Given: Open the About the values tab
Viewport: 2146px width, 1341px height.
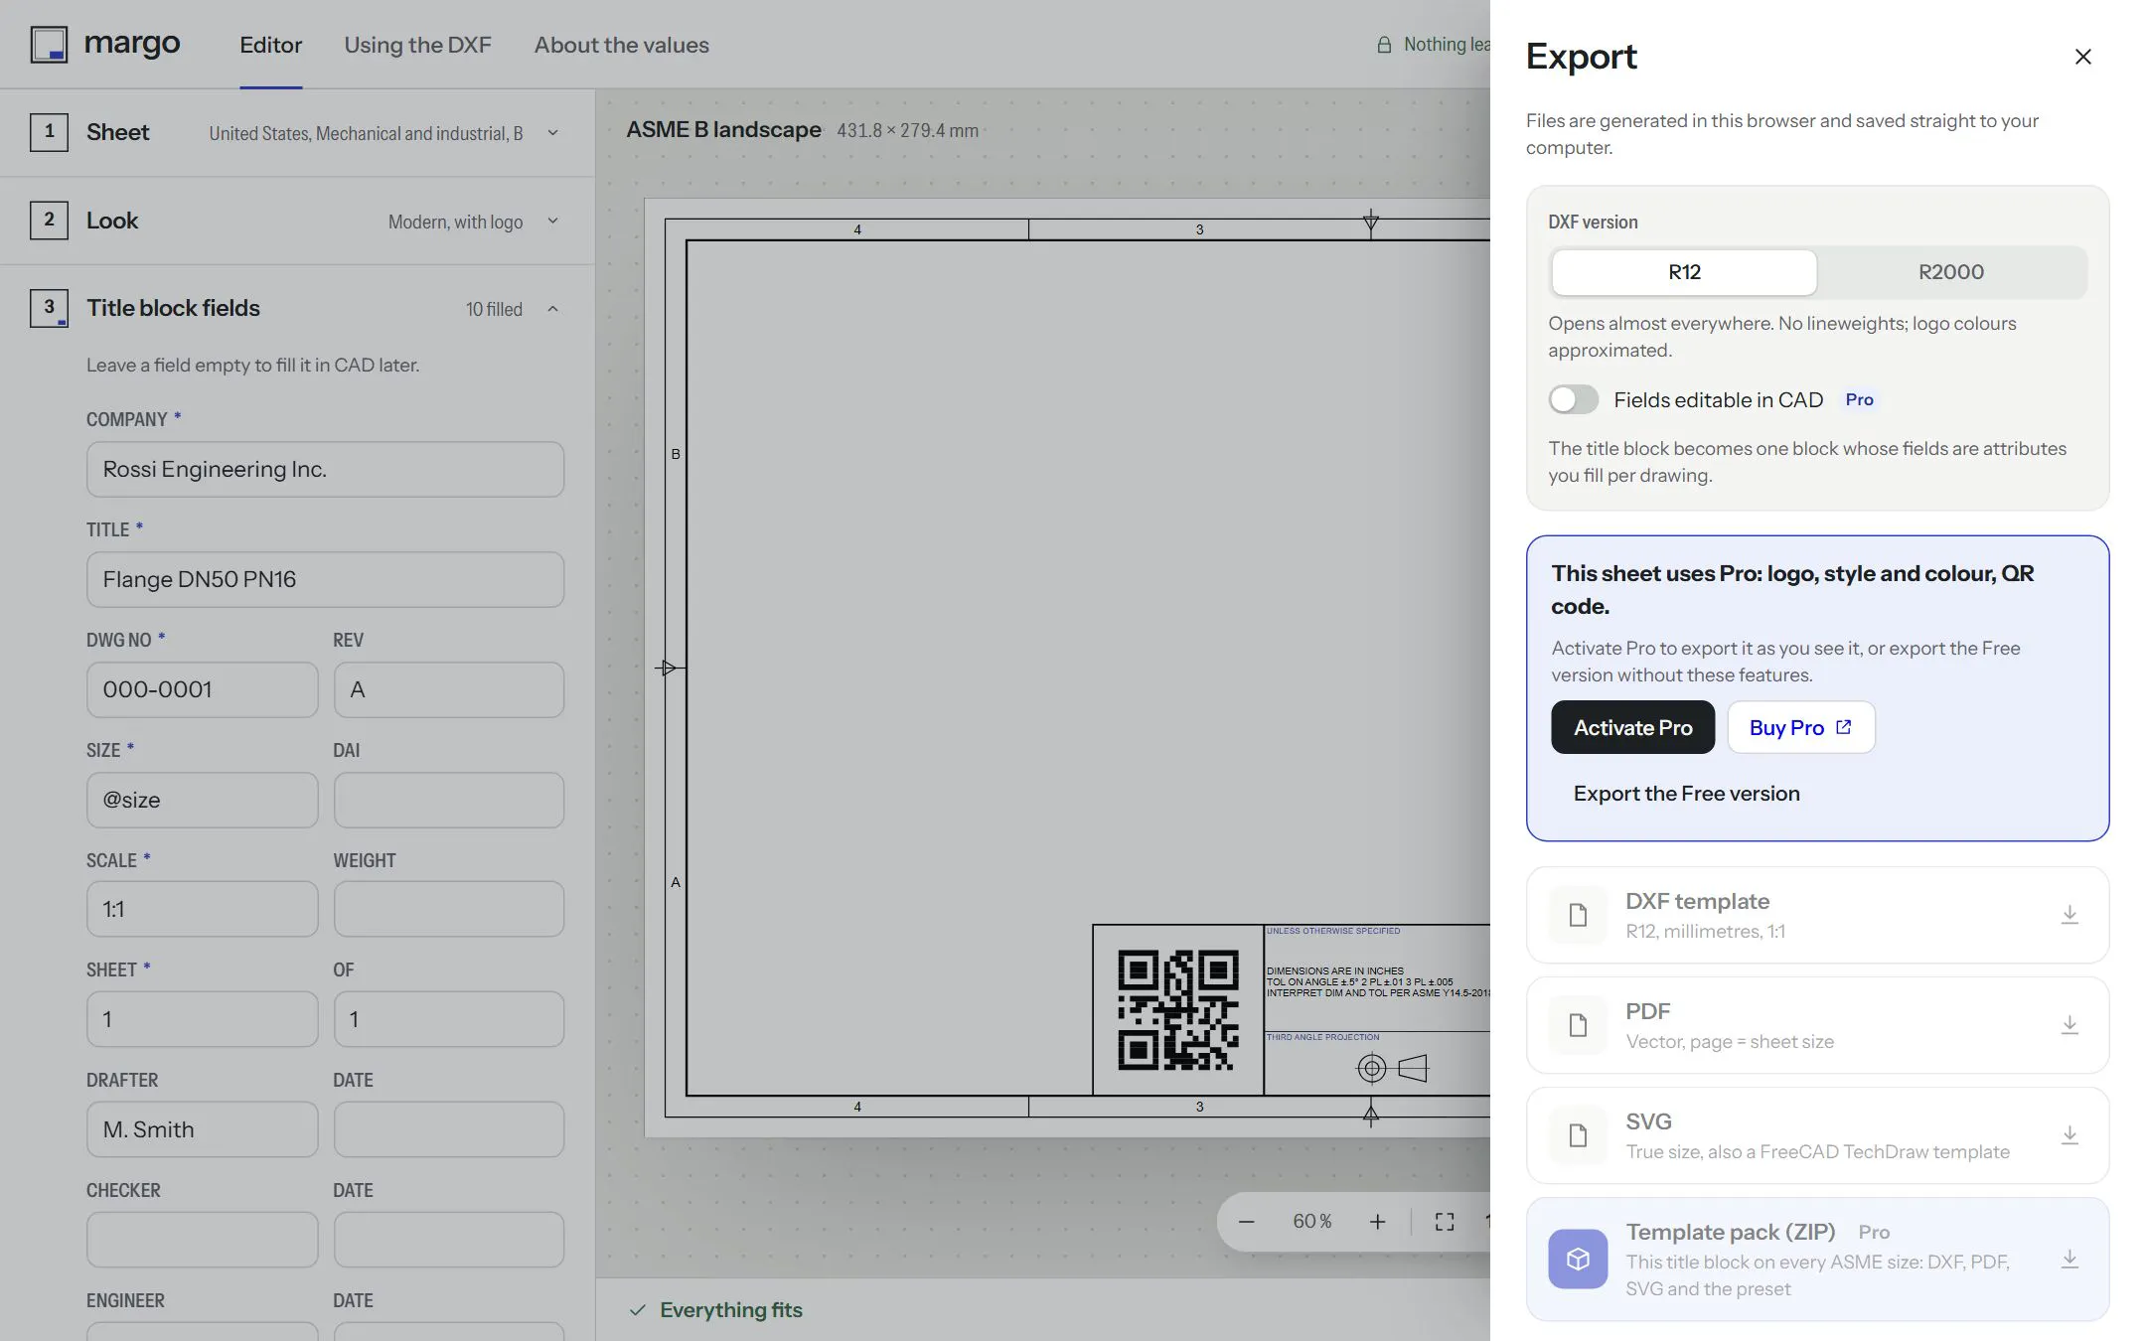Looking at the screenshot, I should pyautogui.click(x=621, y=46).
